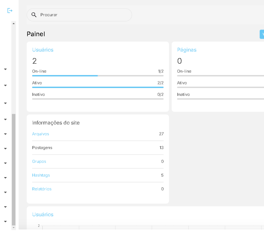
Task: Expand the sidebar arrow beside the Postagens row
Action: pyautogui.click(x=5, y=149)
